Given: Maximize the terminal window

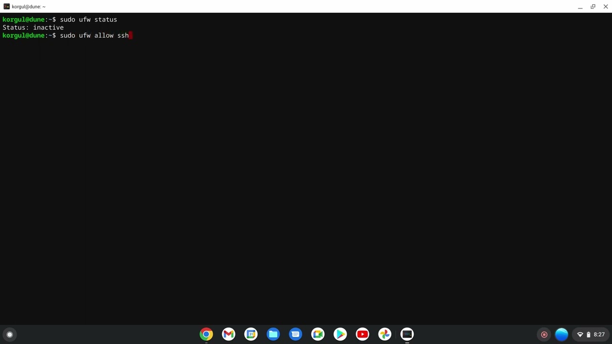Looking at the screenshot, I should (x=593, y=7).
